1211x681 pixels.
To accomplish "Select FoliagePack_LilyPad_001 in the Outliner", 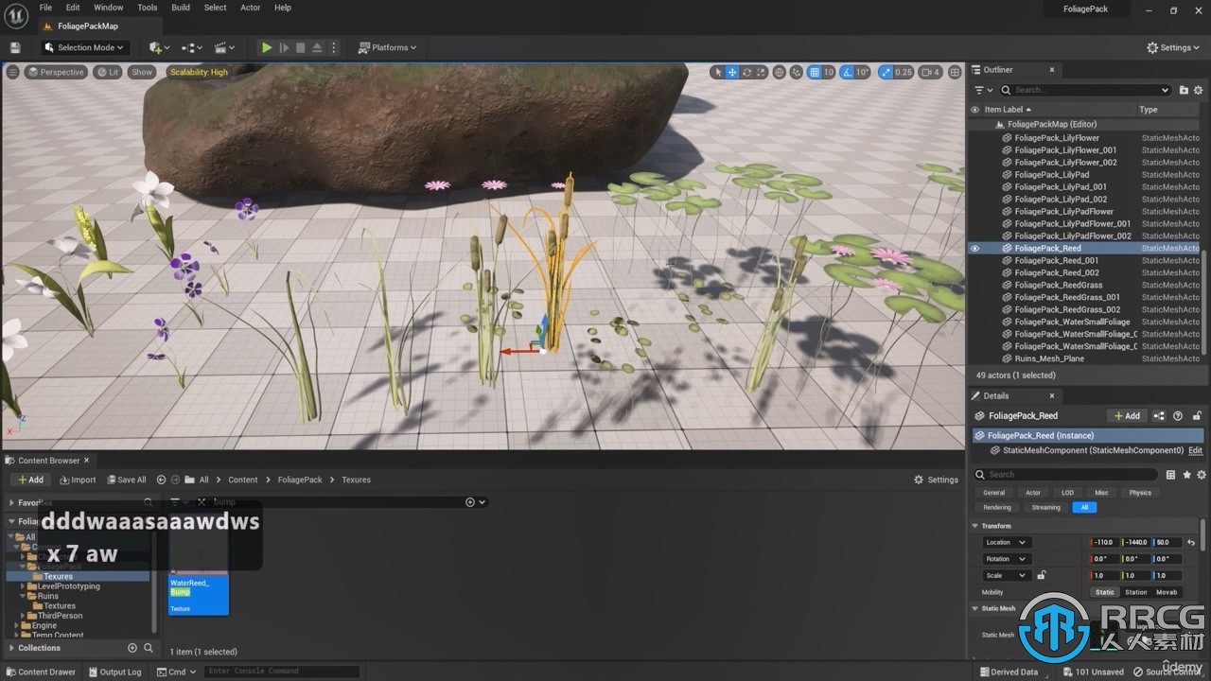I will 1061,187.
